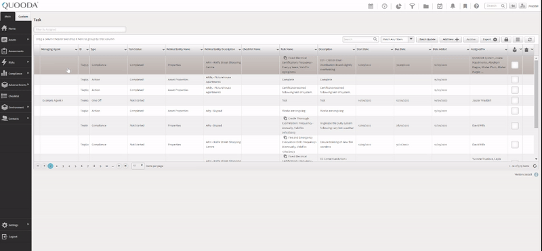This screenshot has height=251, width=542.
Task: Open Managing Agent column filter arrow
Action: [76, 49]
